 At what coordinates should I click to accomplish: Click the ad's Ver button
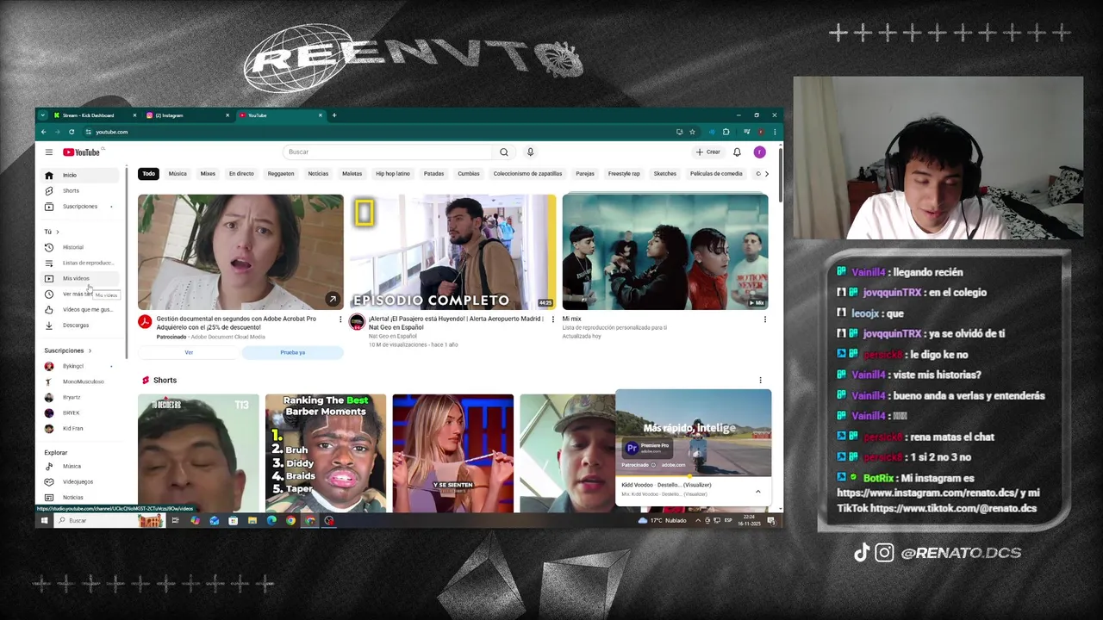189,352
